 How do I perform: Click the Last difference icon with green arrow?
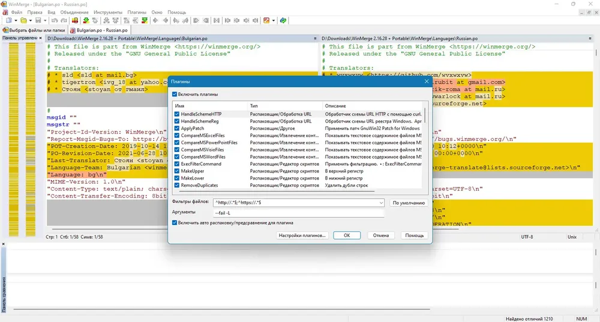click(145, 20)
